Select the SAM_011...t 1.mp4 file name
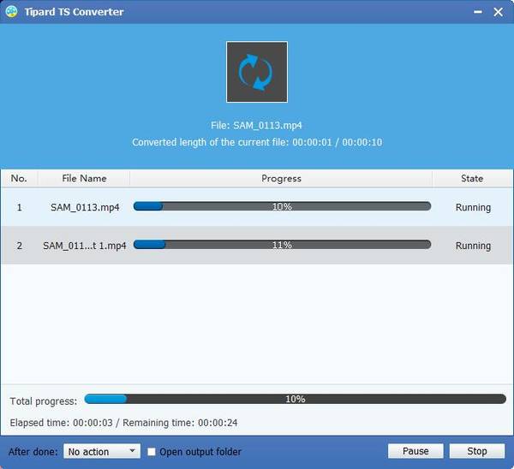Viewport: 514px width, 469px height. coord(85,246)
